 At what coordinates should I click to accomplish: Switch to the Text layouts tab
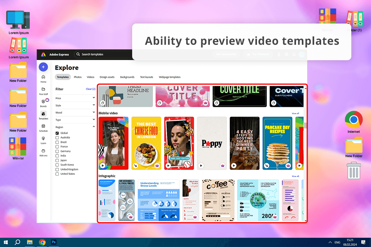(x=146, y=77)
